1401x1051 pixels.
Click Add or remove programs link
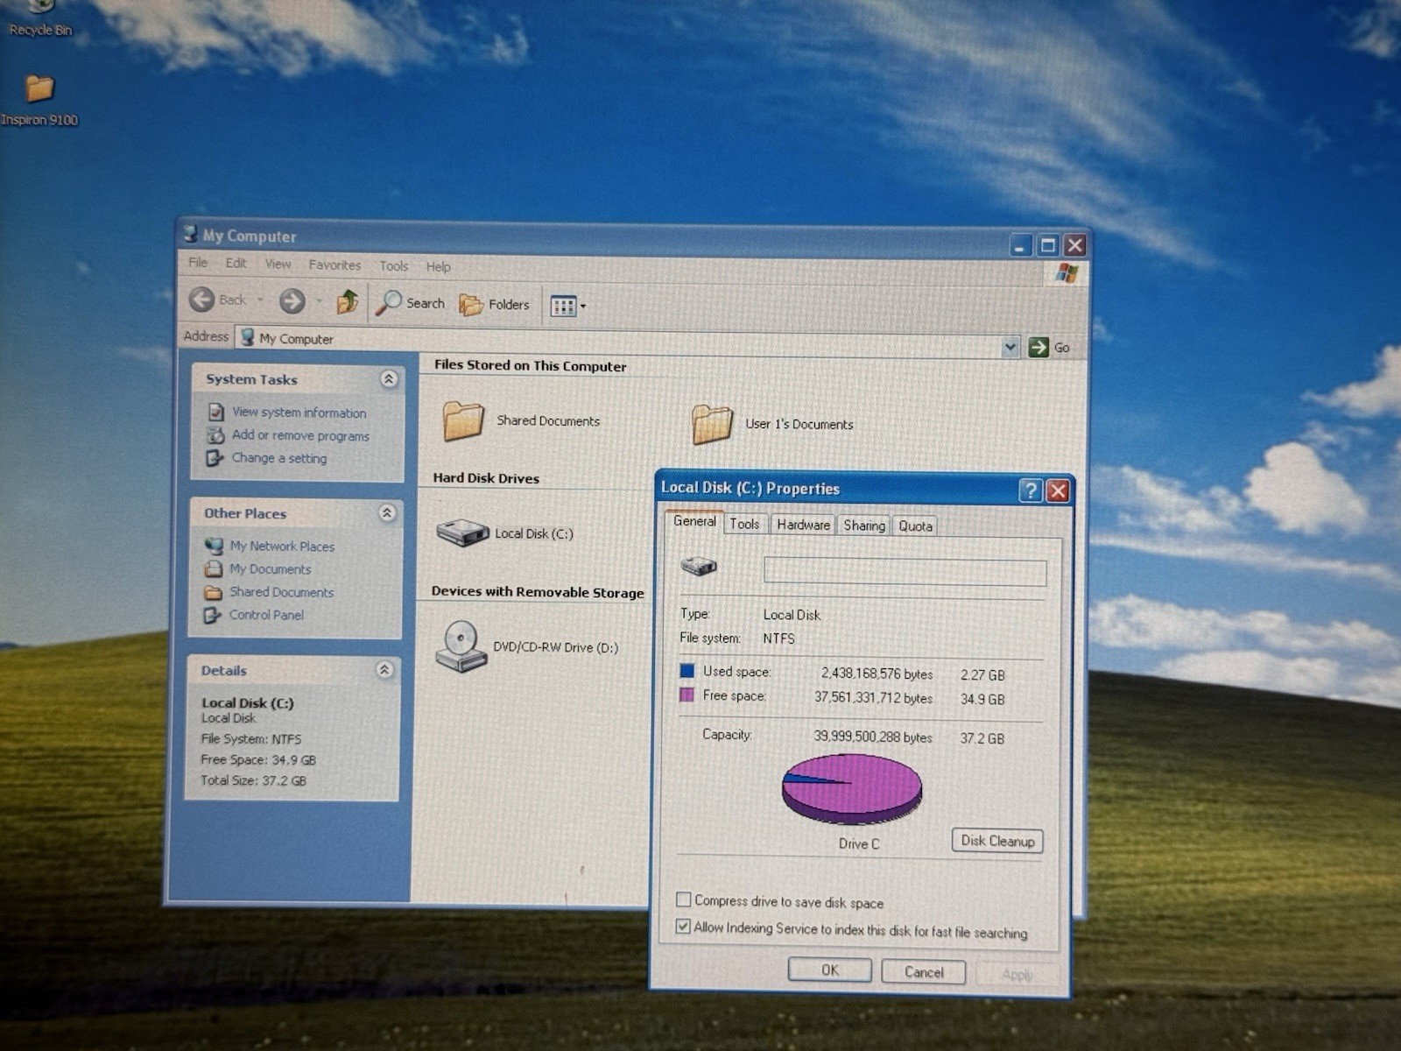coord(300,435)
